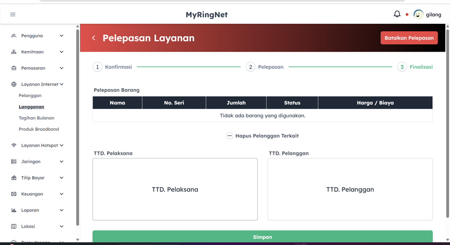Expand the Keuangan menu chevron
450x245 pixels.
[61, 194]
